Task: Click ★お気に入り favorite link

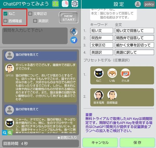Action: pos(67,138)
